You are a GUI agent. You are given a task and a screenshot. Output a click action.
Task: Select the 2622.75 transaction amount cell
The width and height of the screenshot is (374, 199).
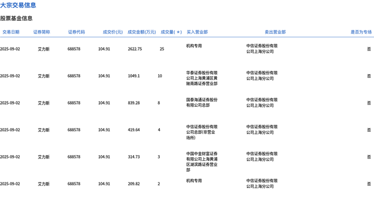135,49
